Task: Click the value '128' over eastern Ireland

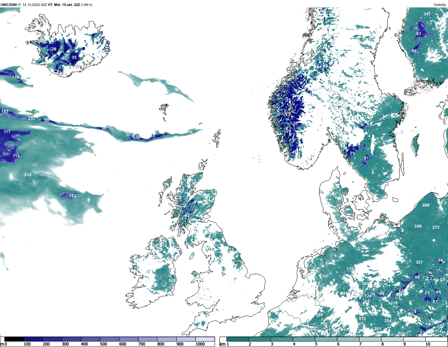Action: click(x=172, y=280)
